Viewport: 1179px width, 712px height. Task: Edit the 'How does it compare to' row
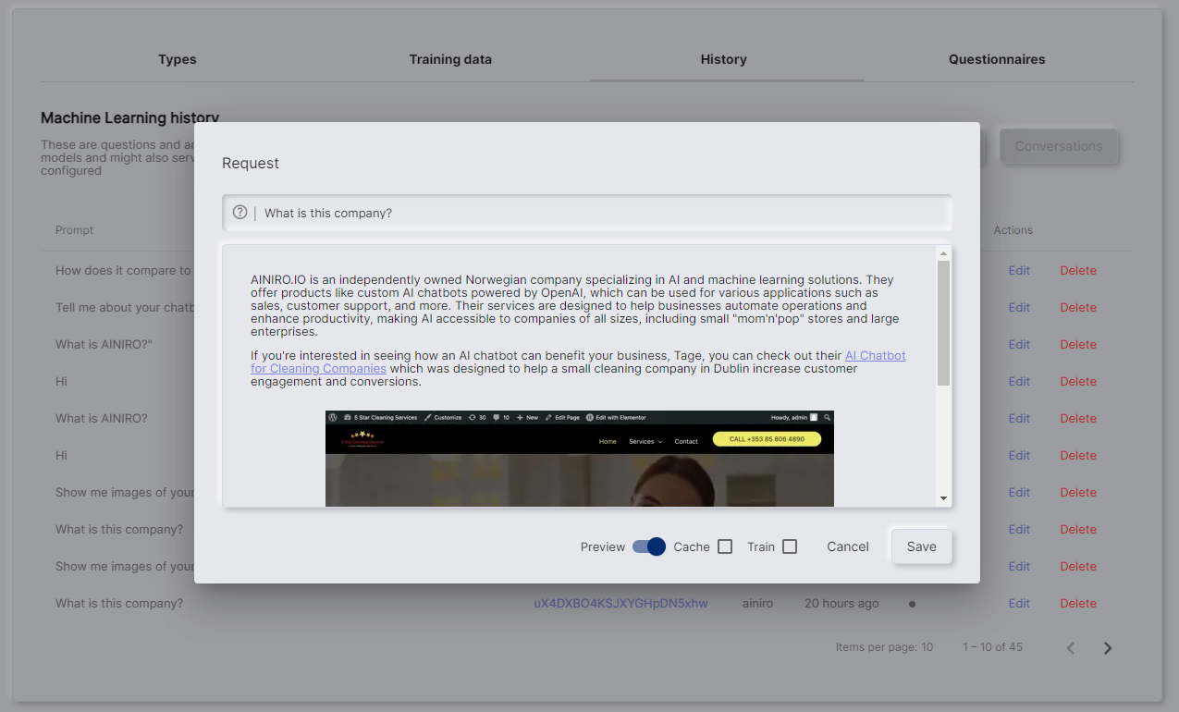point(1019,271)
